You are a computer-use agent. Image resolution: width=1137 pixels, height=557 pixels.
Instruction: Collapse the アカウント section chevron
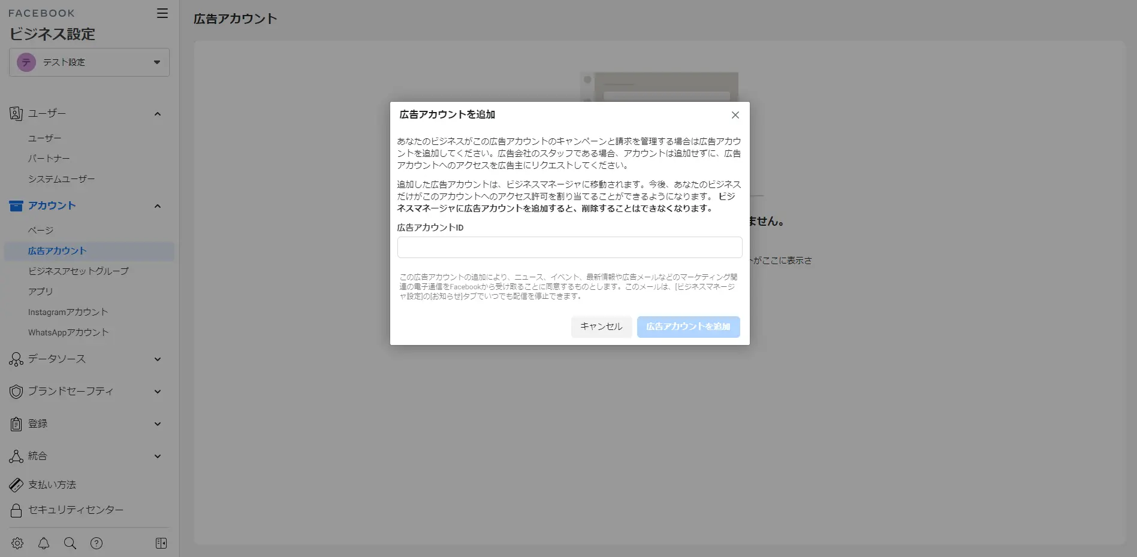(158, 206)
